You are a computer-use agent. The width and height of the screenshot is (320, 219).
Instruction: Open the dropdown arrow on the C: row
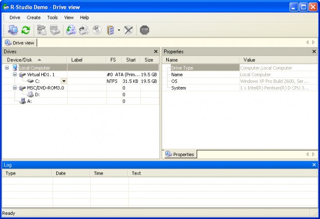point(64,81)
